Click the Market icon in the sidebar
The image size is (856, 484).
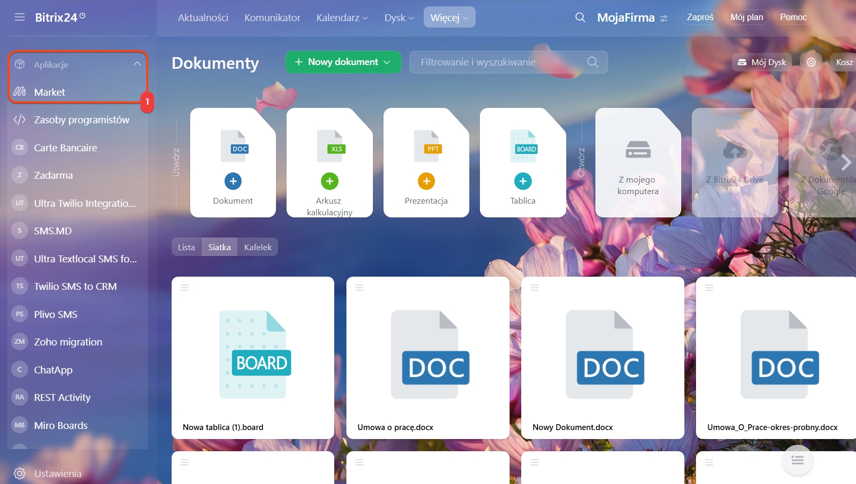click(20, 92)
